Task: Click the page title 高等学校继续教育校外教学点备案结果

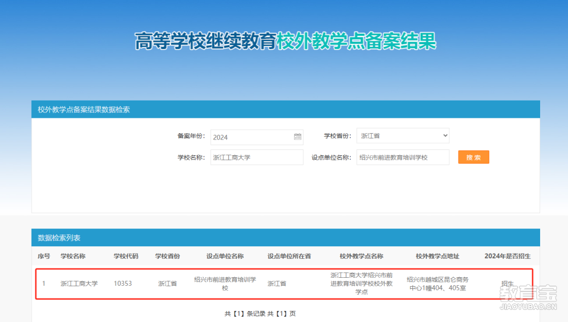Action: tap(286, 41)
